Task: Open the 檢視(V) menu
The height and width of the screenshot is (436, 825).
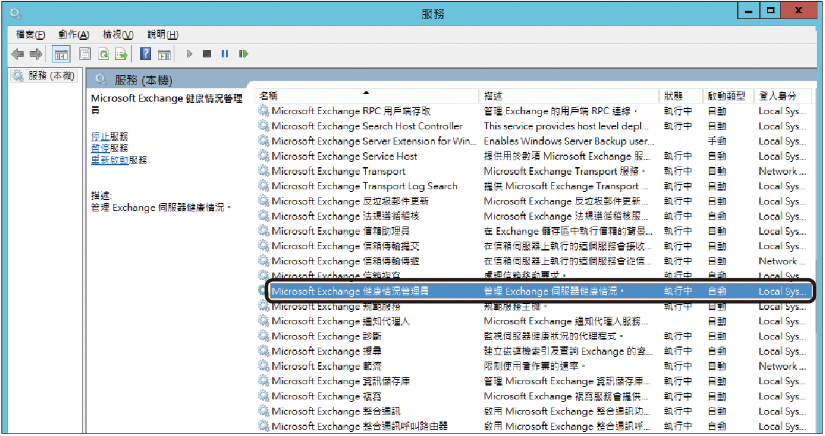Action: coord(118,35)
